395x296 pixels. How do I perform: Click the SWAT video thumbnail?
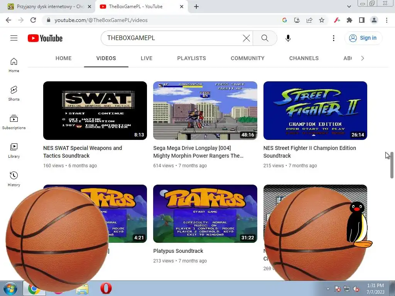click(95, 111)
